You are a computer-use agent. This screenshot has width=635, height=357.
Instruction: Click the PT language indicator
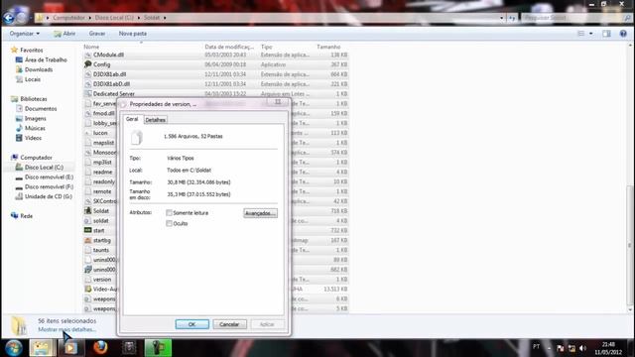click(536, 347)
